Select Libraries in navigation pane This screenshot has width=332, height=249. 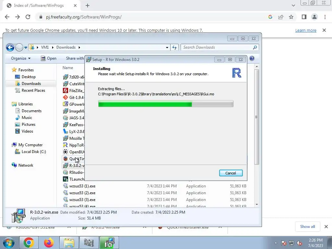pos(25,104)
